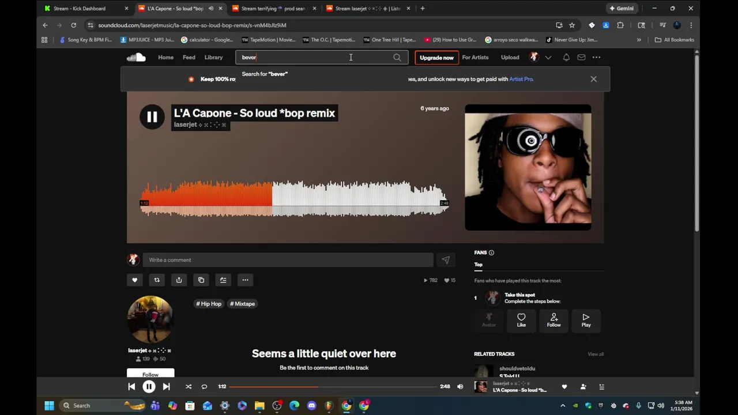Open the bookmark apps grid icon
Viewport: 738px width, 415px height.
(44, 40)
